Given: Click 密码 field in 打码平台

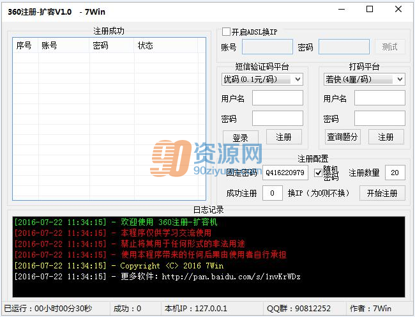Looking at the screenshot, I should 380,118.
